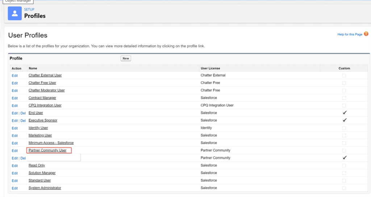Toggle the Custom checkbox for End User
The width and height of the screenshot is (371, 197).
point(345,113)
